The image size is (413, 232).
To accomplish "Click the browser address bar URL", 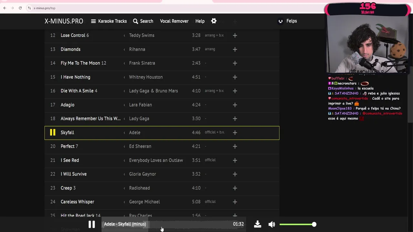I will pos(44,8).
